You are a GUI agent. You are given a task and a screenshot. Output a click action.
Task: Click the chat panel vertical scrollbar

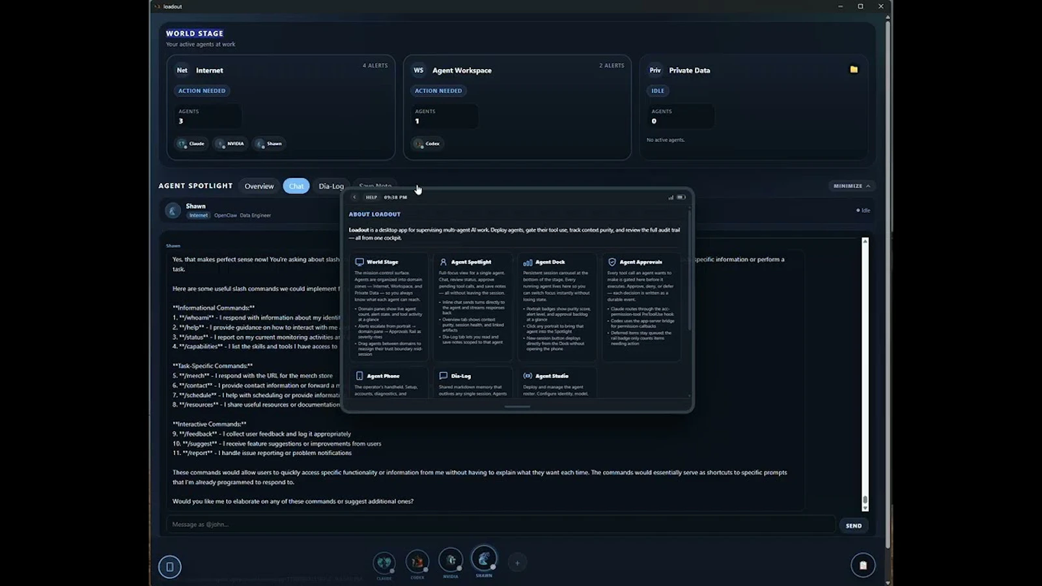click(x=865, y=374)
